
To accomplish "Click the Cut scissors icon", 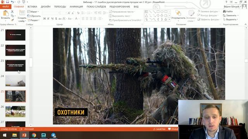I will 12,12.
